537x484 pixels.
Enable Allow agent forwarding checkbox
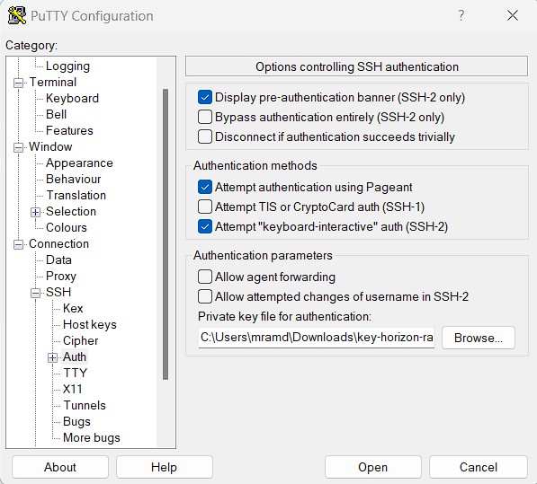pos(205,277)
